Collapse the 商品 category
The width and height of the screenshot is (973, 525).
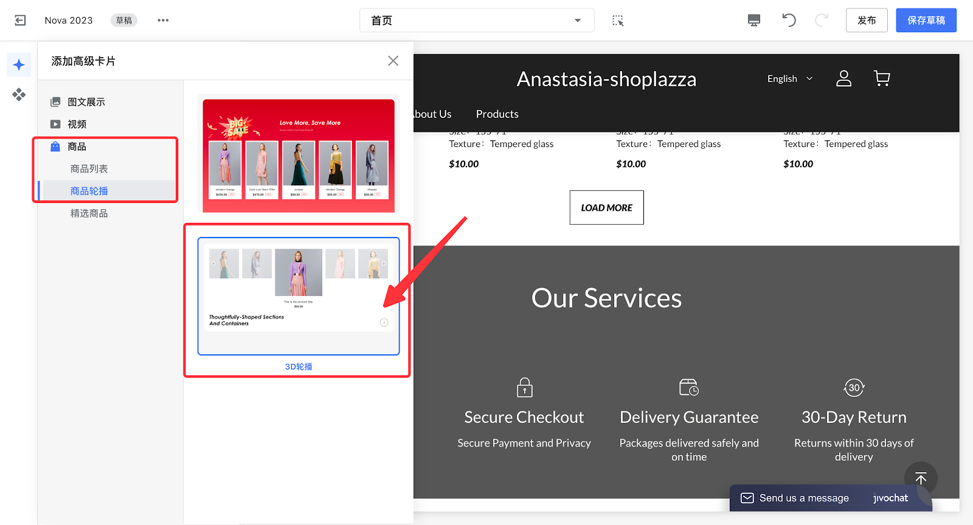77,146
